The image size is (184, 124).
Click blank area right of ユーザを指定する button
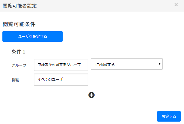tap(120, 37)
